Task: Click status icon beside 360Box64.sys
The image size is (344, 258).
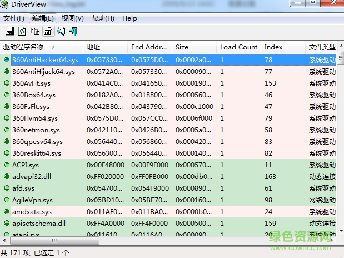Action: tap(7, 95)
